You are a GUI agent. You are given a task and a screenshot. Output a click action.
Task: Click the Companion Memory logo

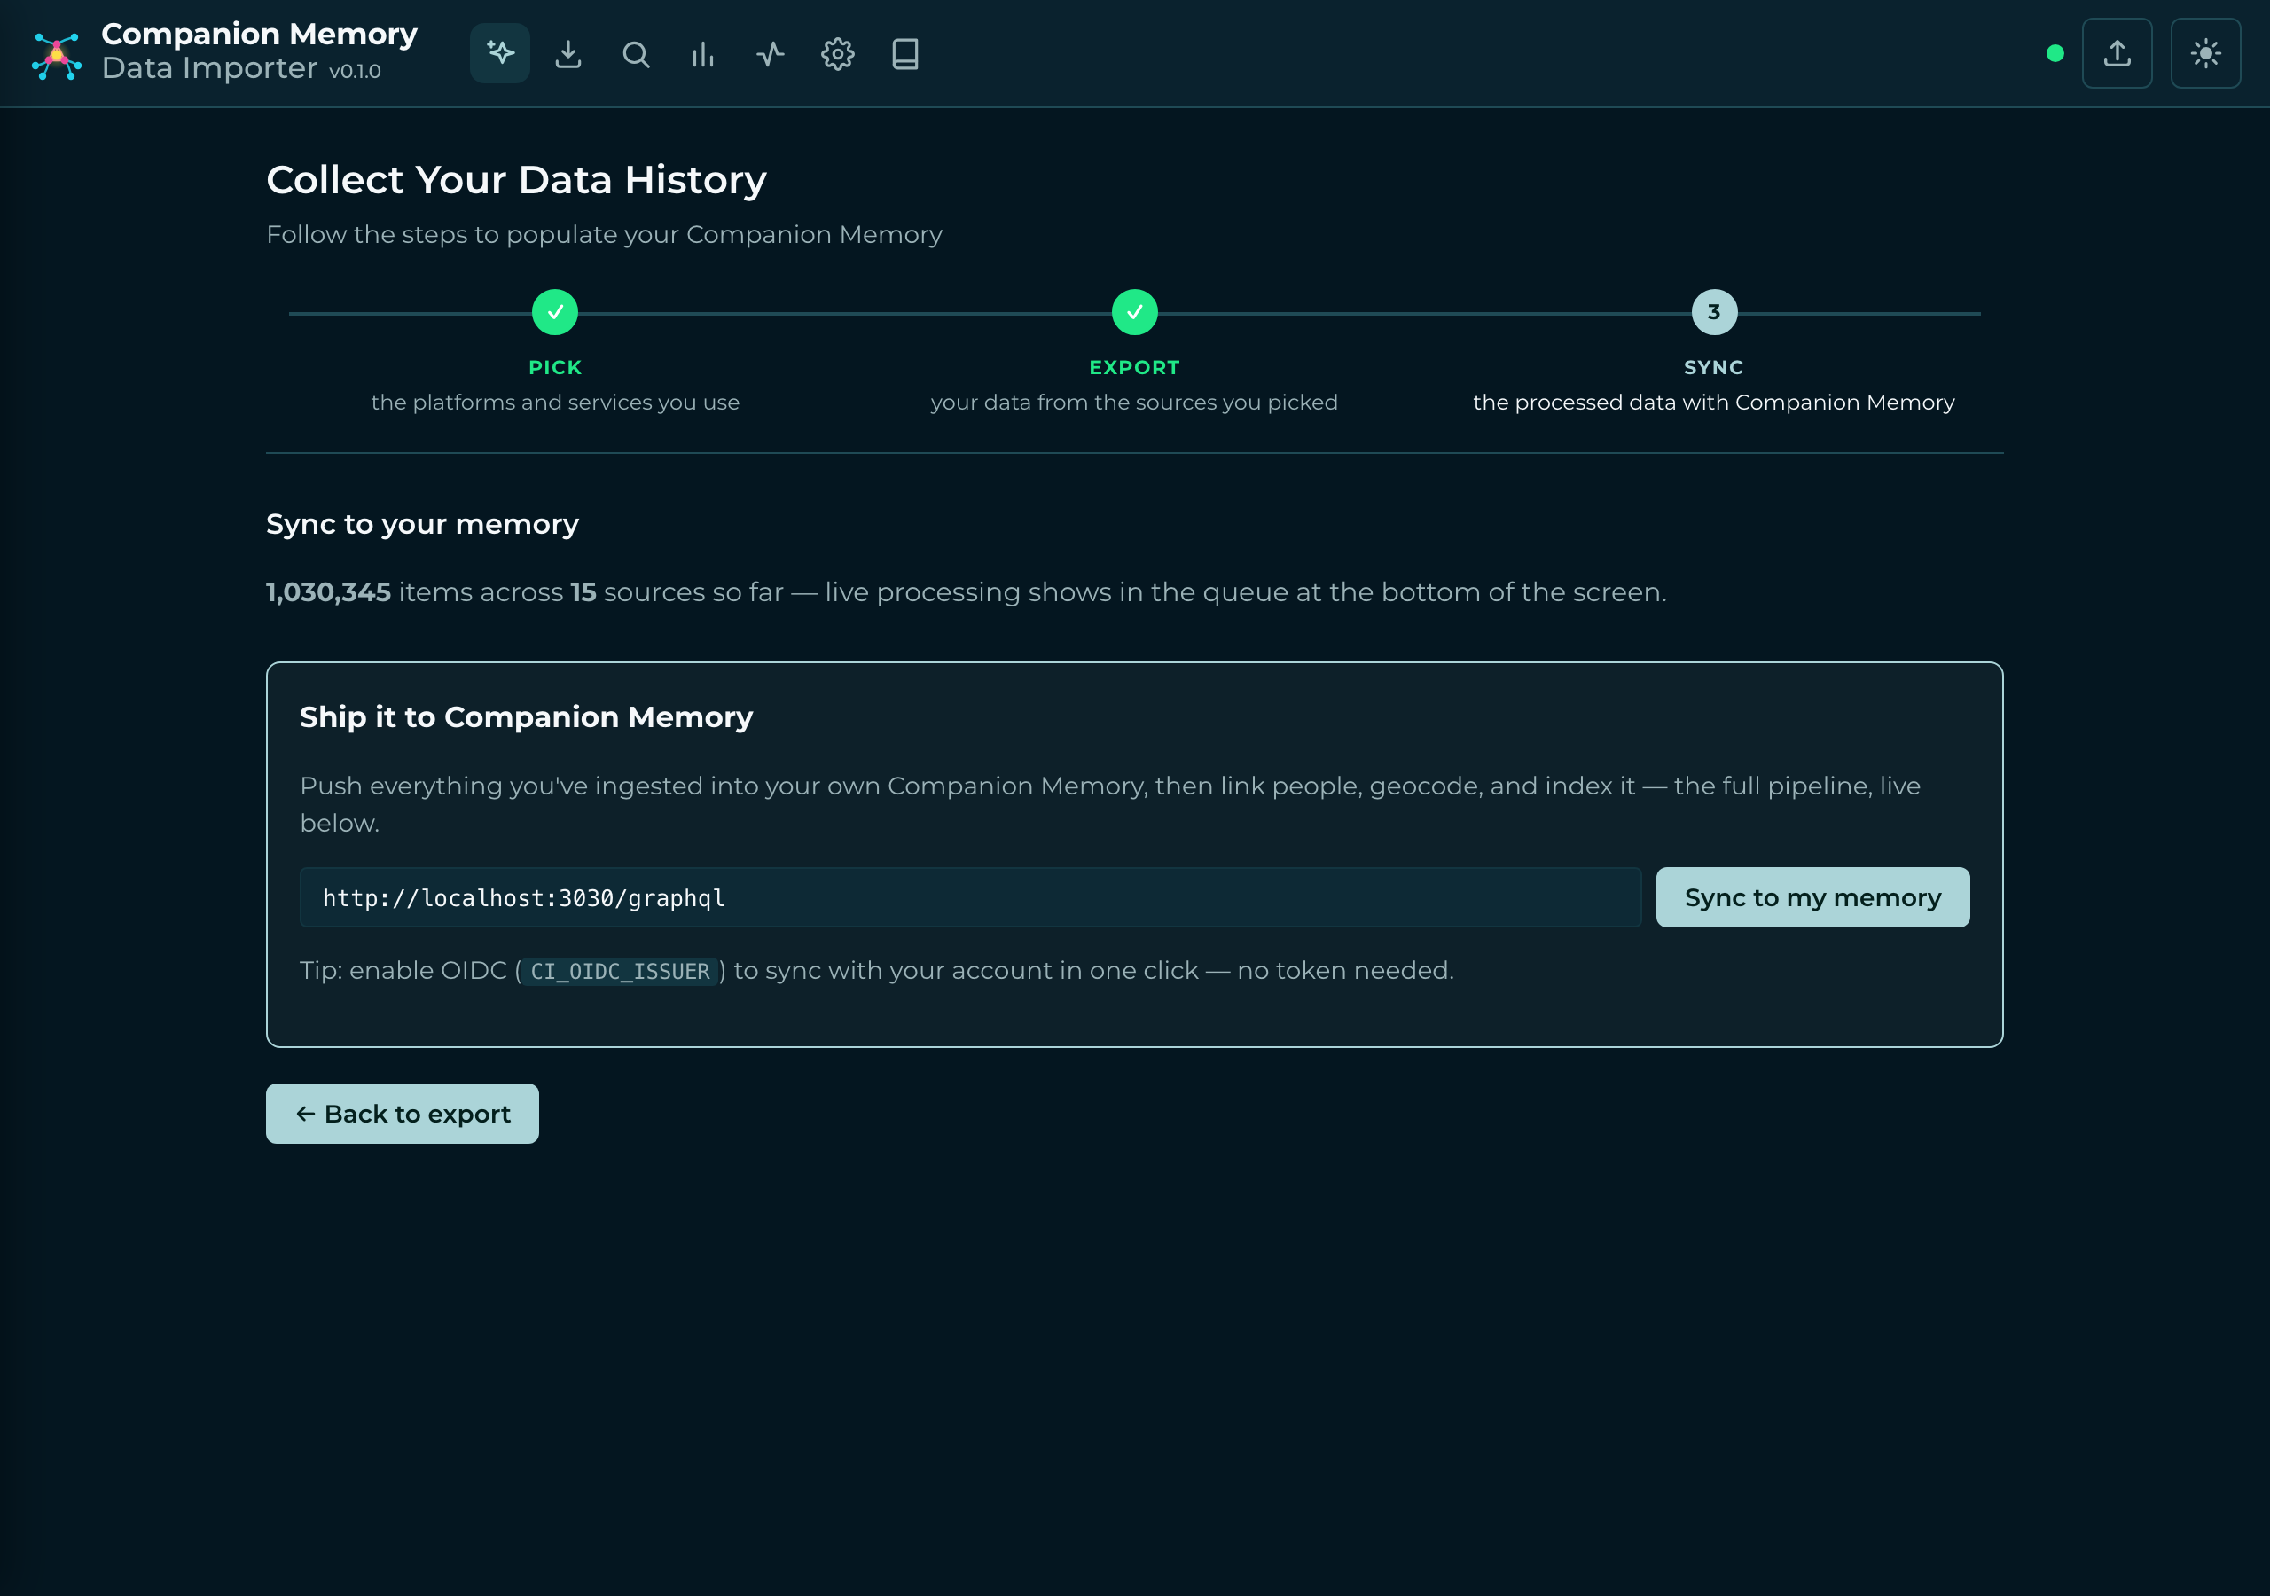57,55
